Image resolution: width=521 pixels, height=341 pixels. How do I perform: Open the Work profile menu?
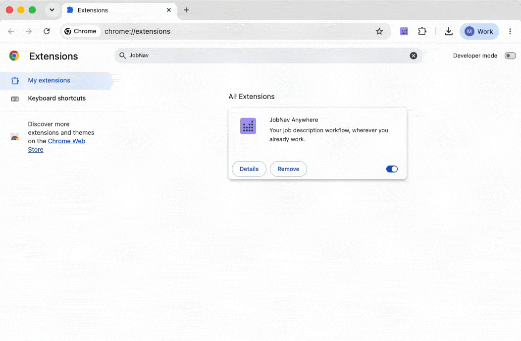[479, 31]
